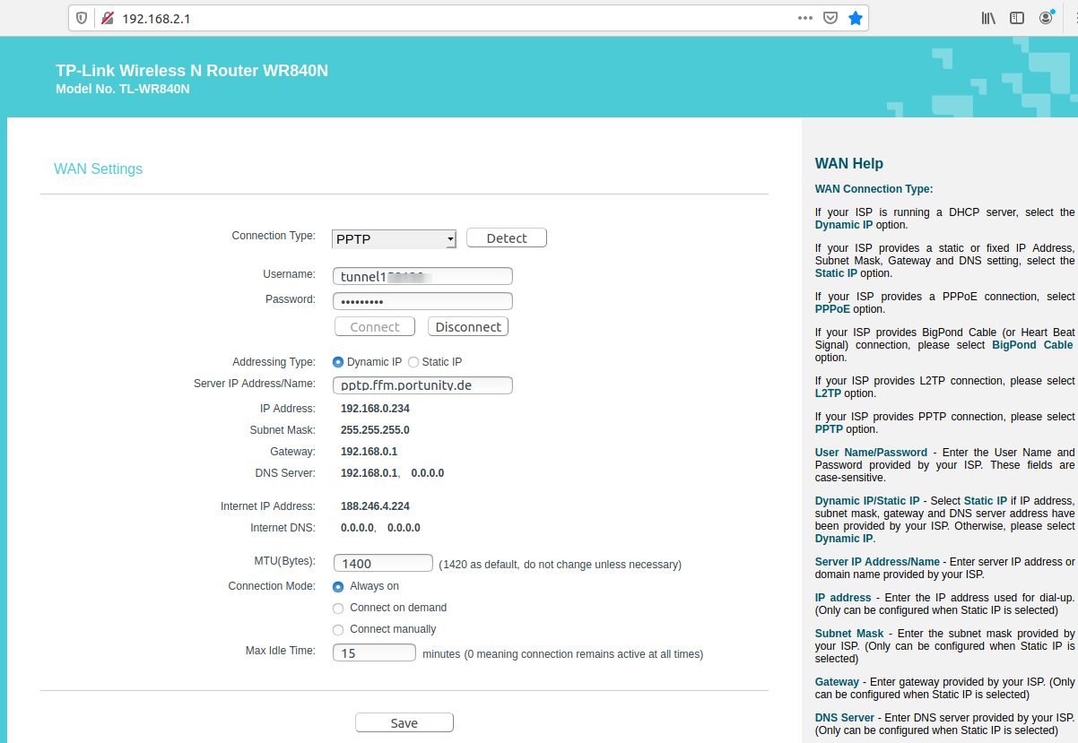This screenshot has height=743, width=1078.
Task: Open the Firefox Library icon
Action: click(988, 18)
